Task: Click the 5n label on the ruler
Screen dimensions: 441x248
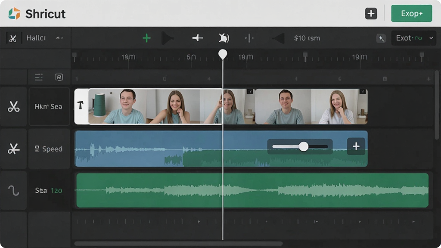Action: (x=191, y=57)
